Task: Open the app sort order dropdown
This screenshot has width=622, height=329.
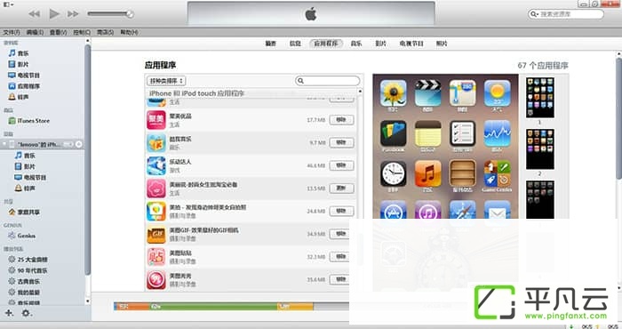Action: click(x=167, y=81)
